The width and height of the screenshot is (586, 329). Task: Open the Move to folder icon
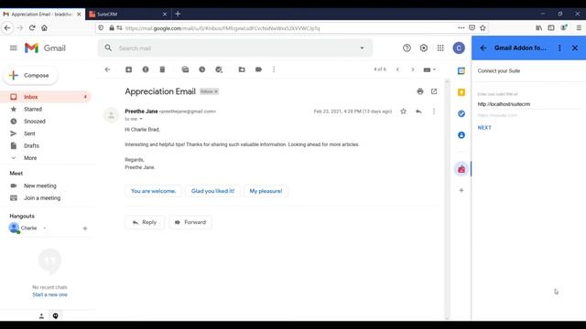pos(242,69)
